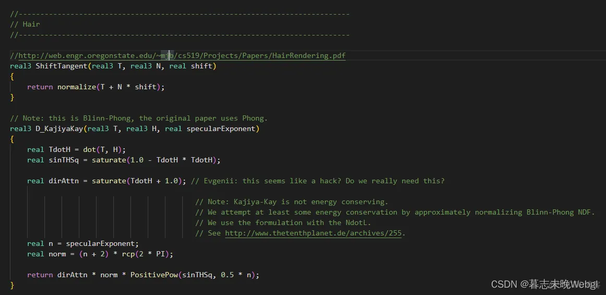
Task: Click the 'real dirAttn = saturate' statement
Action: 106,181
